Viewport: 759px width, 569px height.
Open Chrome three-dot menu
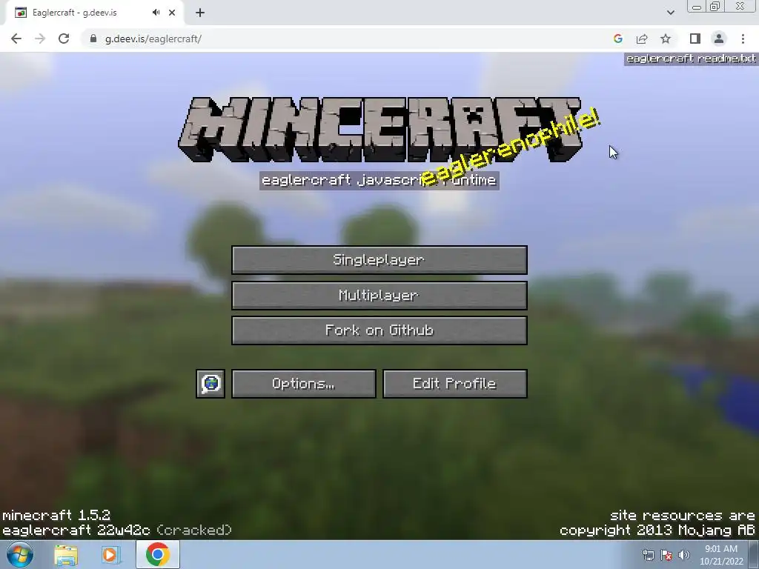point(743,39)
